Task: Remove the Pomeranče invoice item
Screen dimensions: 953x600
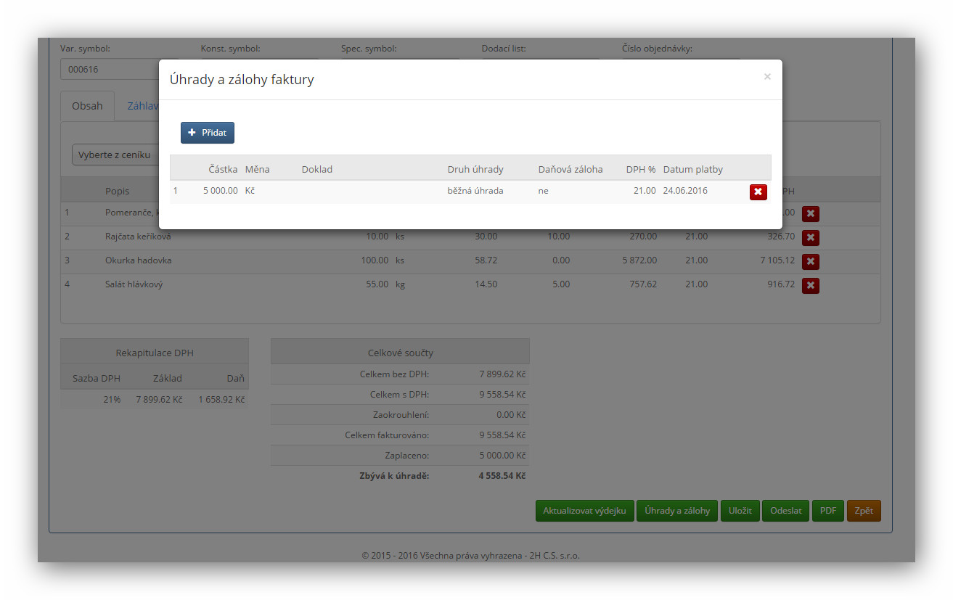Action: (x=810, y=213)
